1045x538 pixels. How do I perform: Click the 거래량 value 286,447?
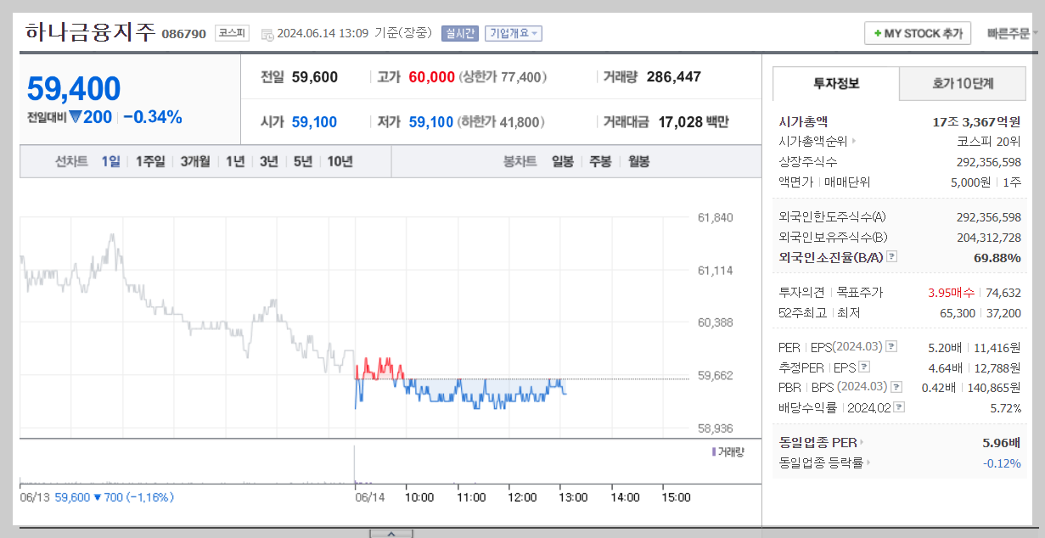tap(673, 77)
